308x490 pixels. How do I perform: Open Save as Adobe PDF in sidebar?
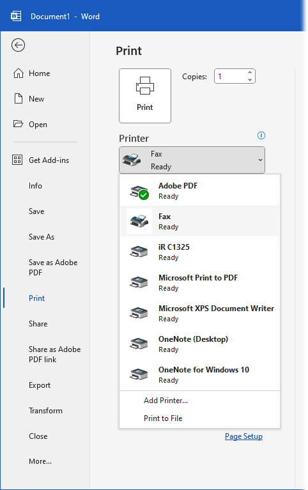(x=53, y=267)
